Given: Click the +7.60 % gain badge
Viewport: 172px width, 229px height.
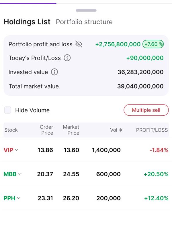Looking at the screenshot, I should (153, 44).
